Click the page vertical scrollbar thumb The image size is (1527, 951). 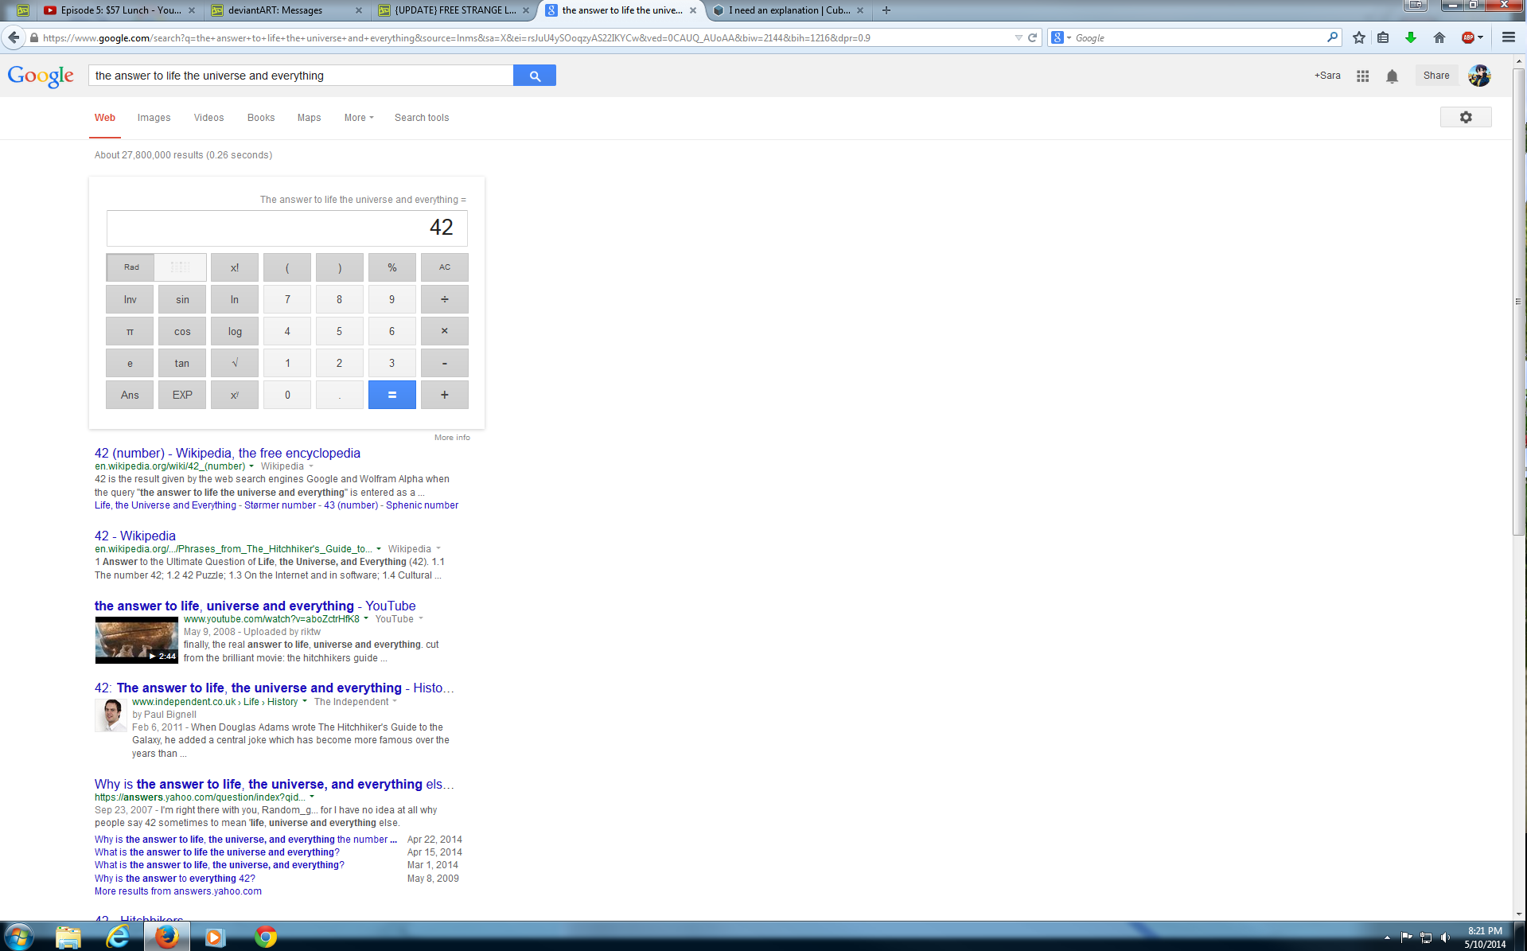tap(1519, 302)
